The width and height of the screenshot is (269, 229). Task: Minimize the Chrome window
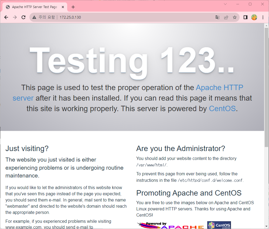tap(238, 4)
